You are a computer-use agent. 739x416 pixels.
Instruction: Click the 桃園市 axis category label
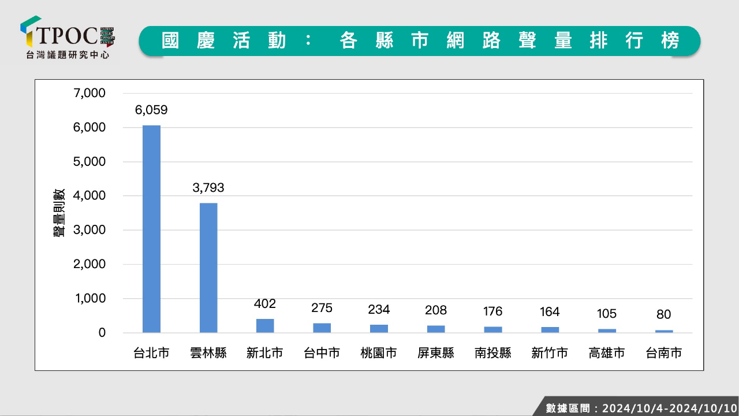[x=379, y=353]
